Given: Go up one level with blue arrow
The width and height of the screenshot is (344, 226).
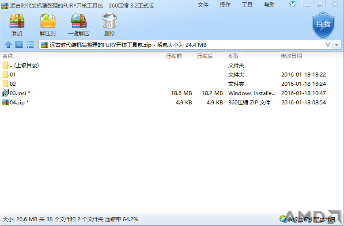Looking at the screenshot, I should 8,45.
